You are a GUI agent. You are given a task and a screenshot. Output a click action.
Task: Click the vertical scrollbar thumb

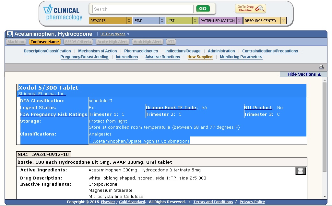(325, 127)
